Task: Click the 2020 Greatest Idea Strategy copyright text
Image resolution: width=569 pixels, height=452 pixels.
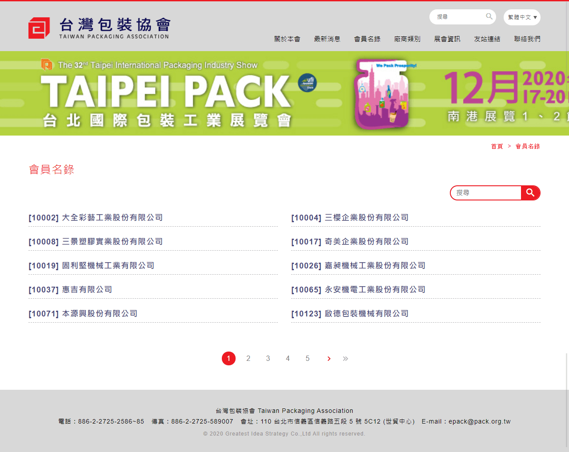Action: pos(284,434)
